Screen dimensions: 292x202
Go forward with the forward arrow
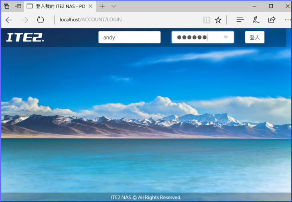tap(24, 20)
